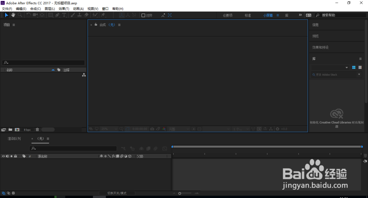
Task: Click the 切换开关/模式 button
Action: click(x=117, y=193)
